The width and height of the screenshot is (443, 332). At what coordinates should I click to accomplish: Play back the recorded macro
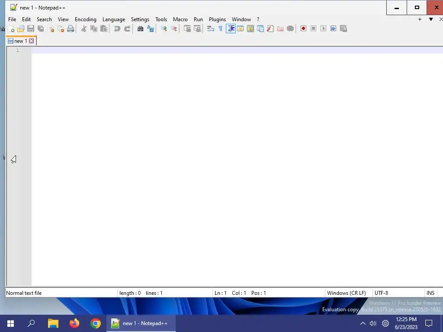point(324,29)
